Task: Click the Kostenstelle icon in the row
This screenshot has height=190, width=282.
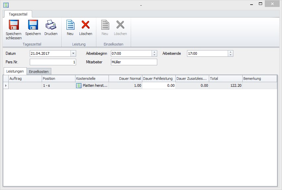Action: [79, 85]
